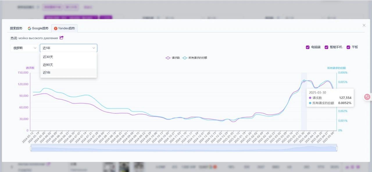372x172 pixels.
Task: Choose the 近90天 option
Action: pyautogui.click(x=69, y=65)
